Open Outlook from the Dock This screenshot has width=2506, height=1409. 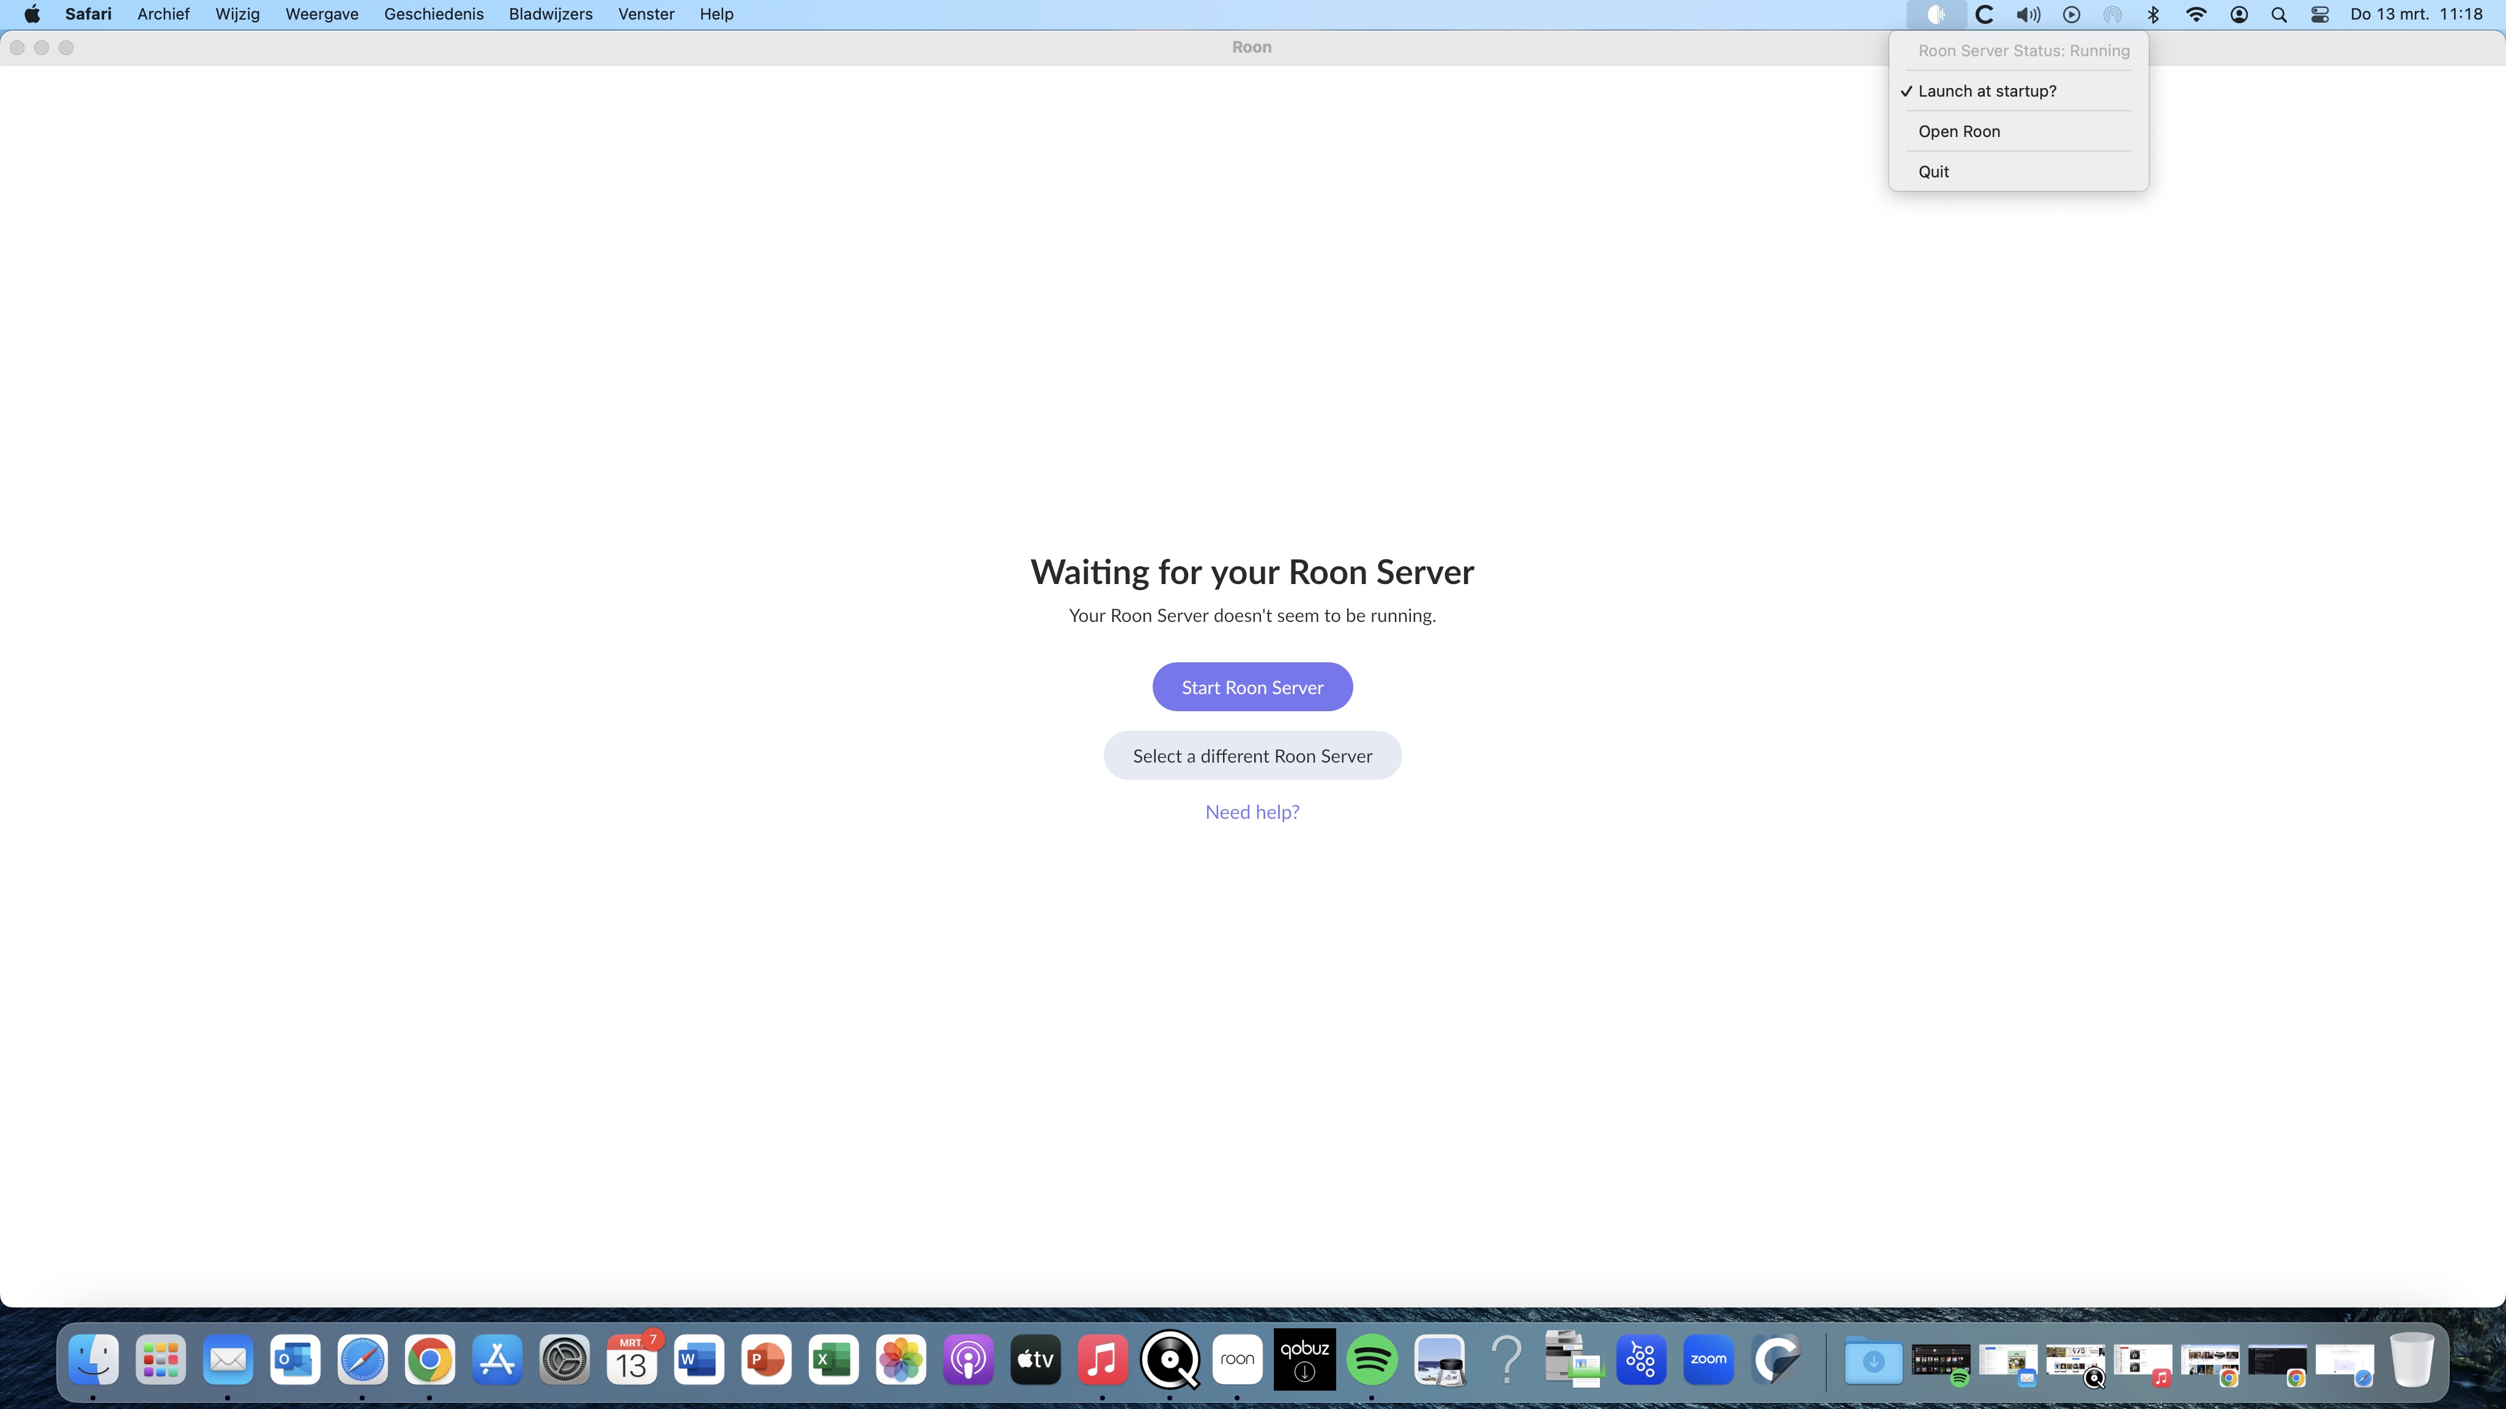tap(295, 1358)
